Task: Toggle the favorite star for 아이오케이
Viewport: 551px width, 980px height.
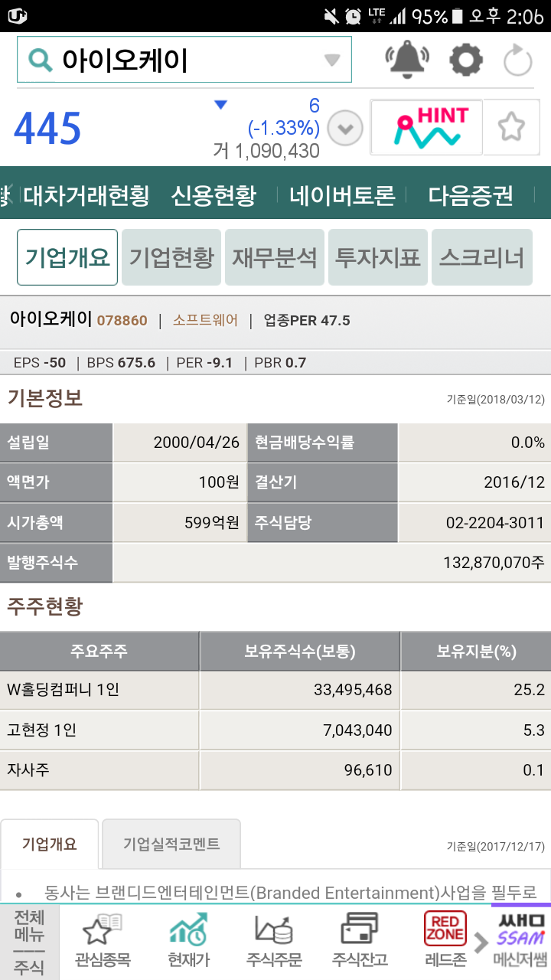Action: [511, 127]
